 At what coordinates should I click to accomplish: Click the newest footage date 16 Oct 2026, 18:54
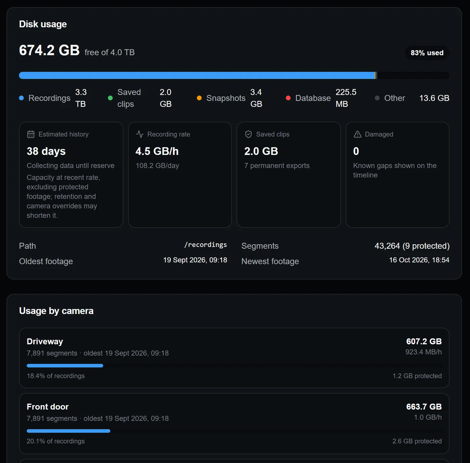pos(419,260)
